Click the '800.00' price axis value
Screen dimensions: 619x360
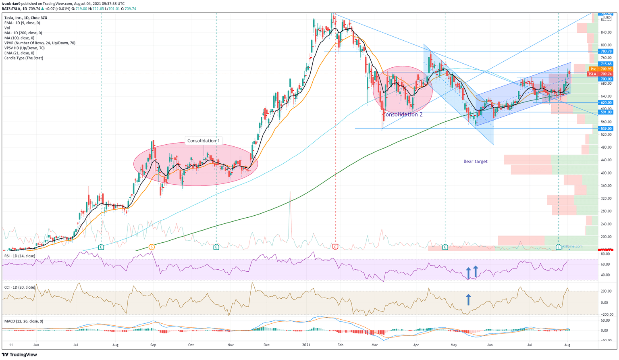coord(607,45)
